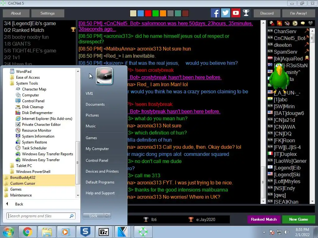Open System Information
Screen dimensions: 318x238
(x=38, y=136)
